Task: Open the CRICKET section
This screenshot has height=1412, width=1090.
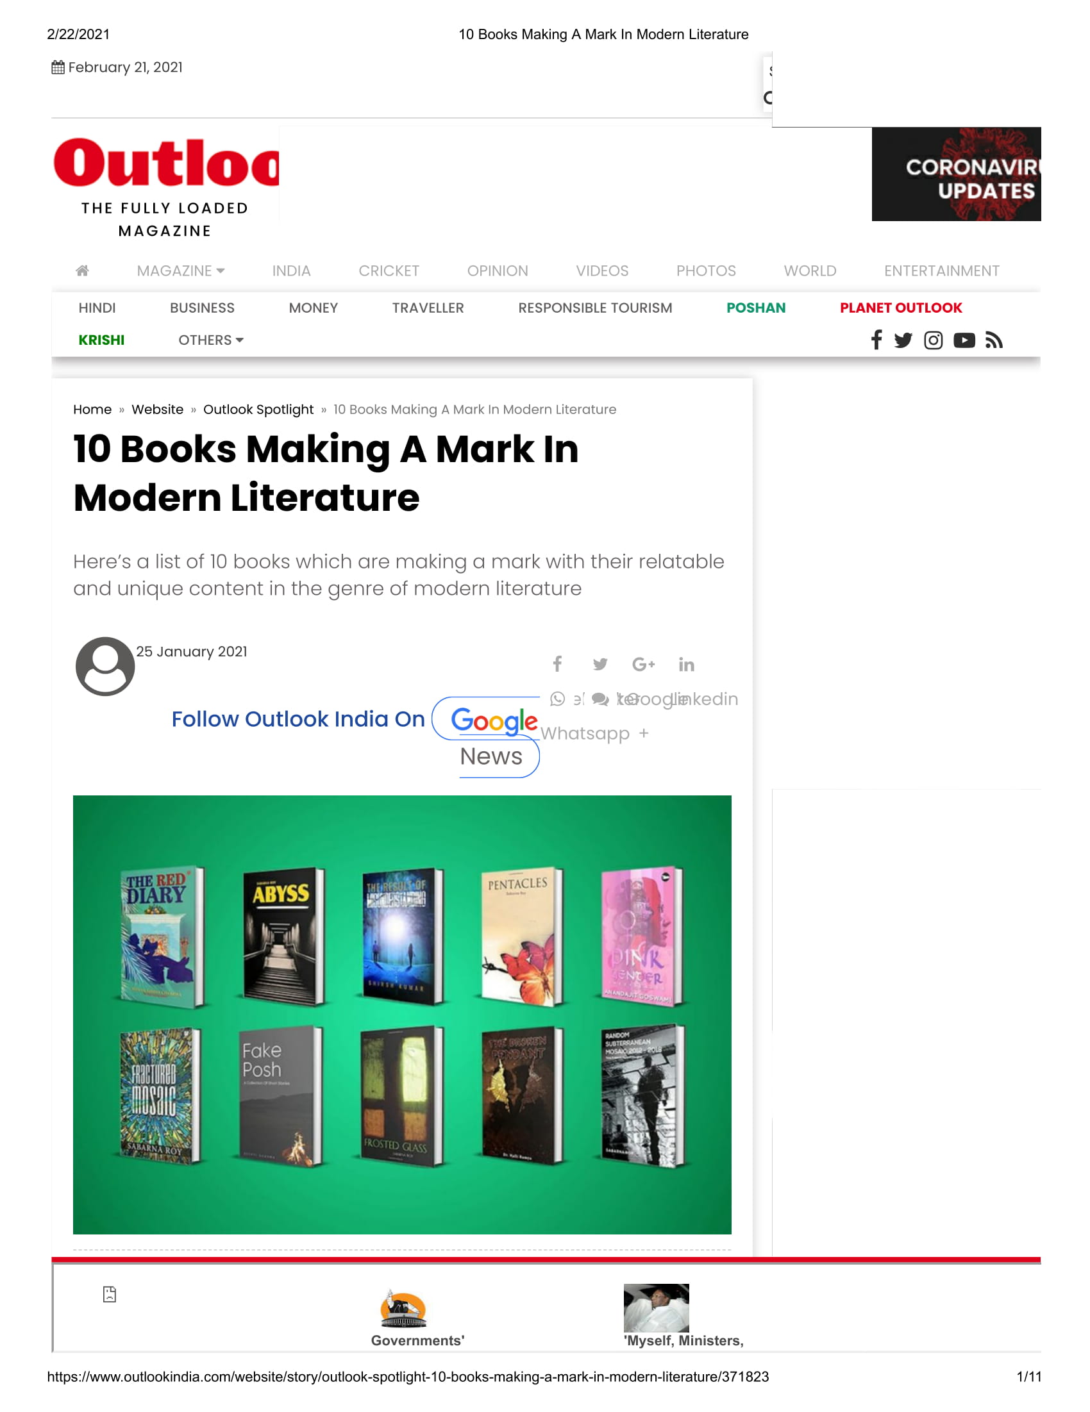Action: (389, 271)
